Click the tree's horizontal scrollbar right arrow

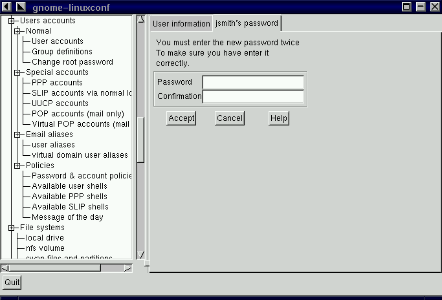127,268
